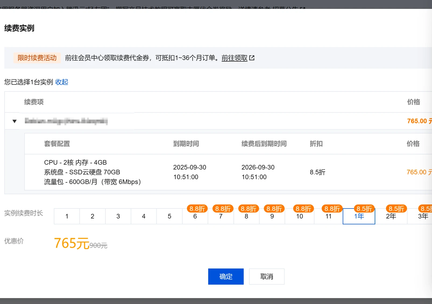Select 2 months renewal duration
The width and height of the screenshot is (432, 304).
pyautogui.click(x=92, y=216)
